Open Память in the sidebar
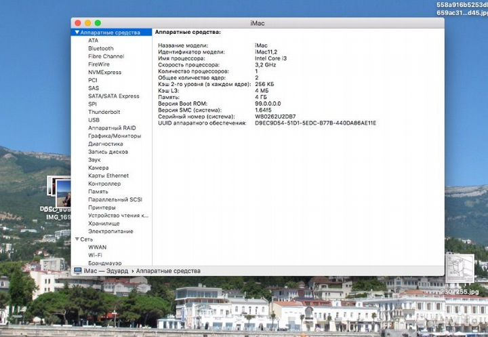Viewport: 488px width, 337px height. tap(98, 191)
